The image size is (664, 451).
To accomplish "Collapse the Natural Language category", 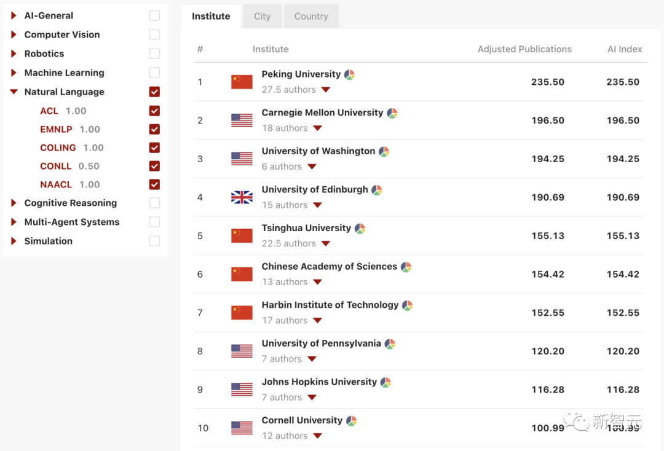I will click(14, 92).
